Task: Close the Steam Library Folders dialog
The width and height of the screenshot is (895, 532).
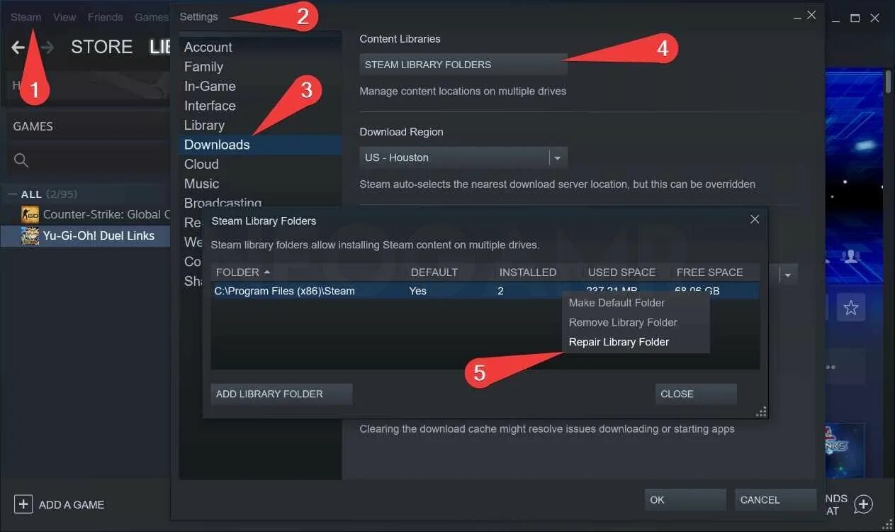Action: (x=755, y=220)
